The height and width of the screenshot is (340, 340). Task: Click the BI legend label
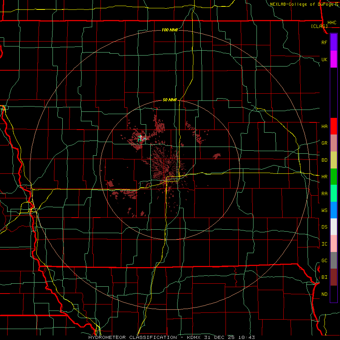[x=325, y=277]
